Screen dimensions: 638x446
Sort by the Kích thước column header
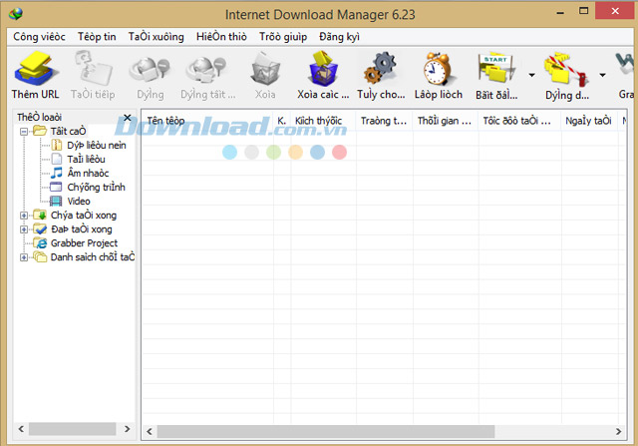(319, 120)
